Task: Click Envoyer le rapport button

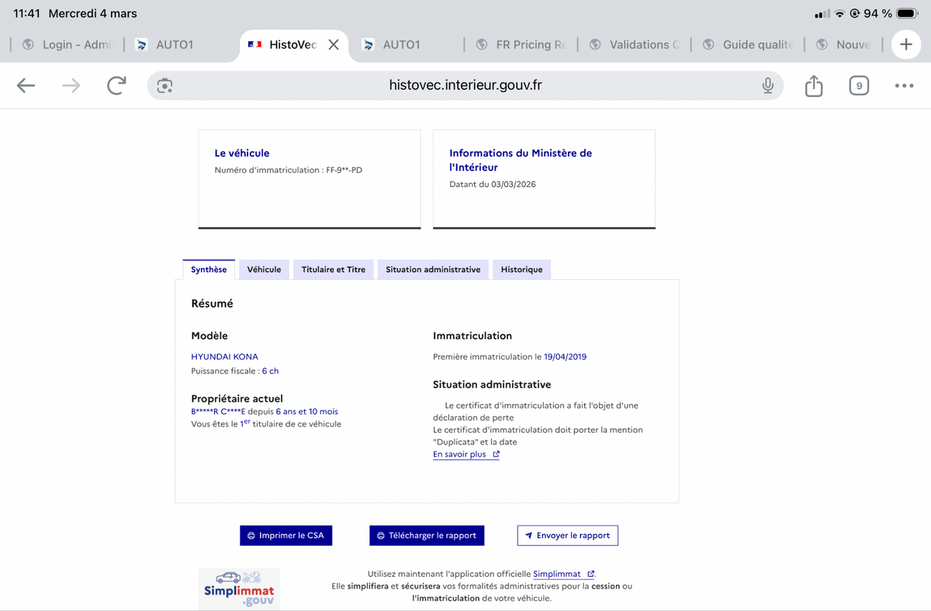Action: (567, 536)
